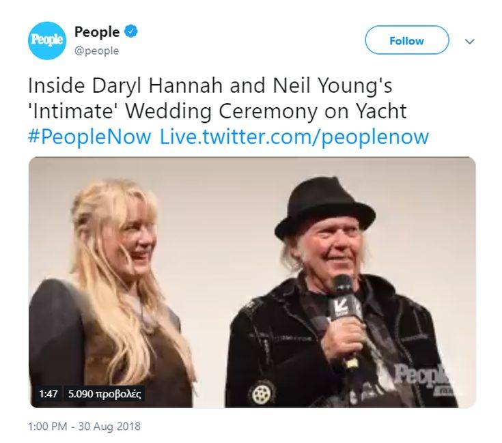Click the microphone held in video
This screenshot has height=443, width=502.
coord(345,312)
